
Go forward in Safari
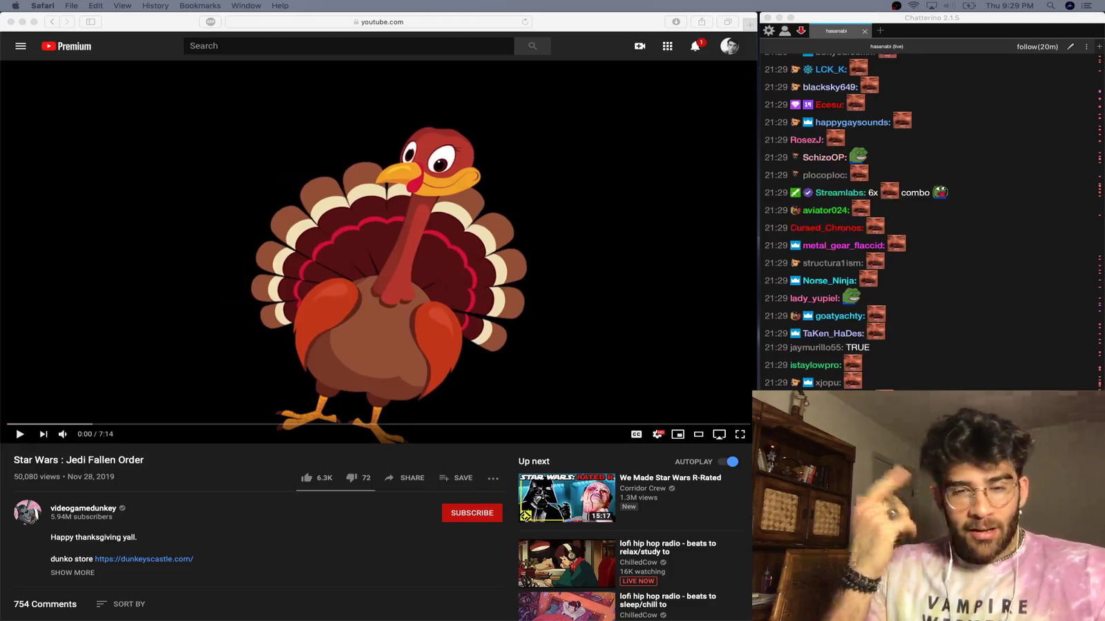click(67, 22)
